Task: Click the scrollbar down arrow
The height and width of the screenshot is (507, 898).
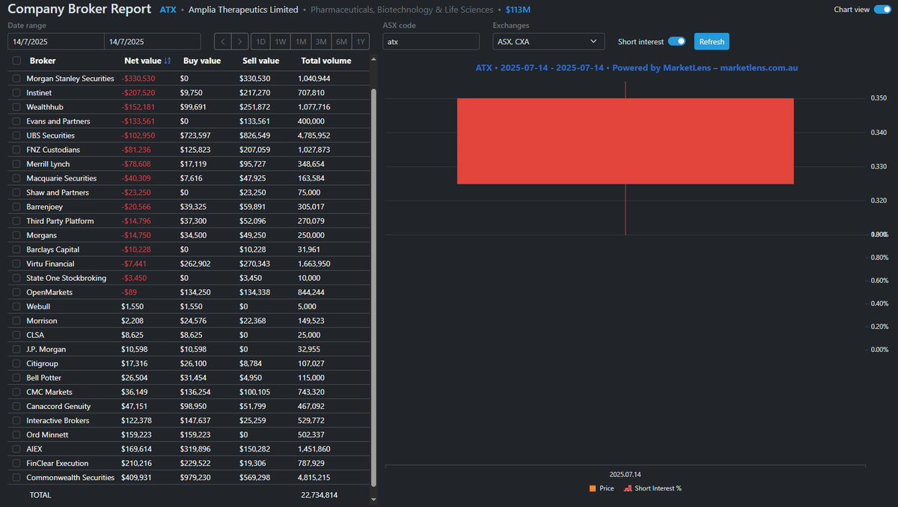Action: coord(374,498)
